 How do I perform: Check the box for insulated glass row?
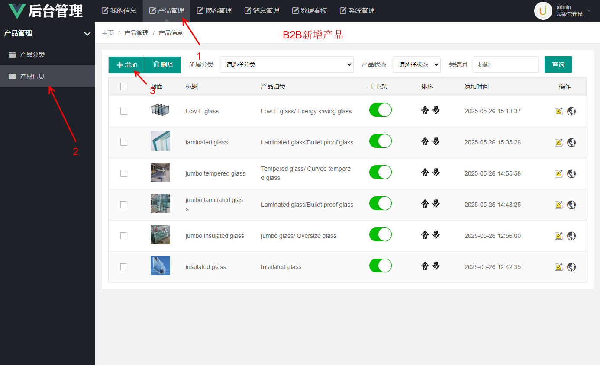tap(124, 267)
